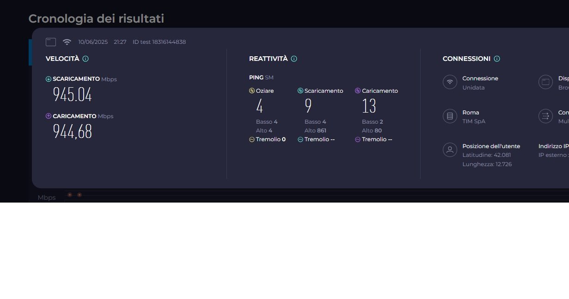Screen dimensions: 569x299
Task: Click the Scaricamento ping latency icon
Action: click(x=300, y=91)
